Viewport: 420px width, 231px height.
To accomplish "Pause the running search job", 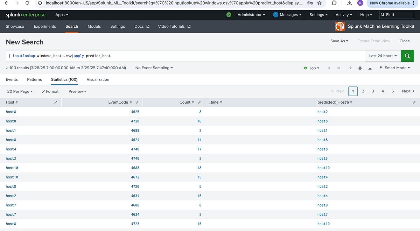I will [329, 68].
